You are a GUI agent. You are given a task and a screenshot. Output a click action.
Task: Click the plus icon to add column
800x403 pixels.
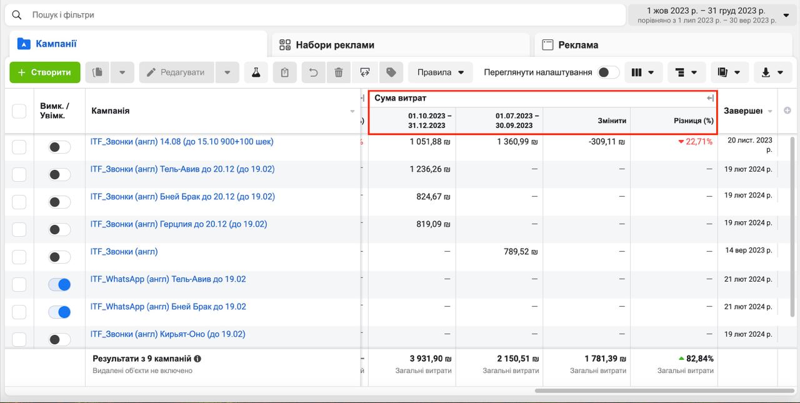(787, 111)
